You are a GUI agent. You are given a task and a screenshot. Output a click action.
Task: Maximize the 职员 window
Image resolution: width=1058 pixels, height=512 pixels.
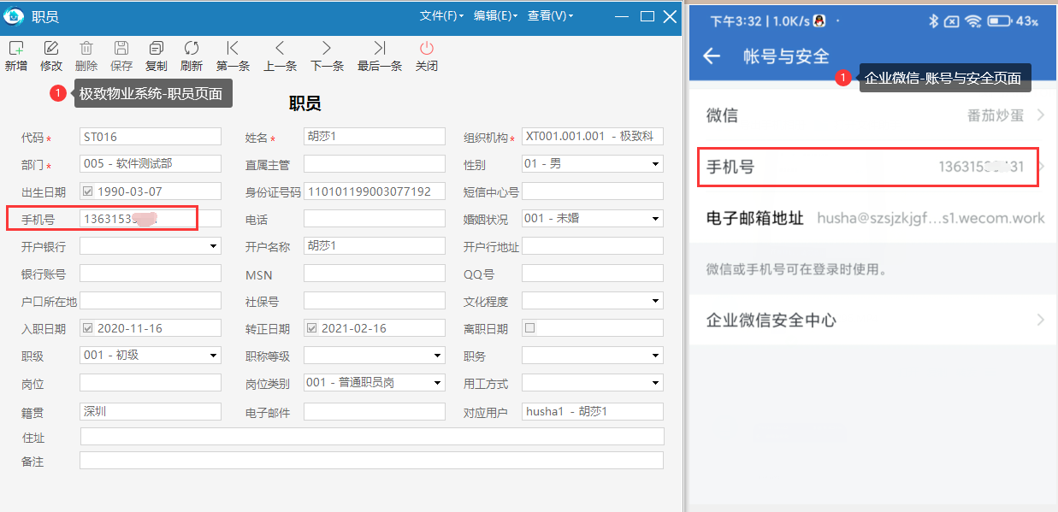coord(647,16)
